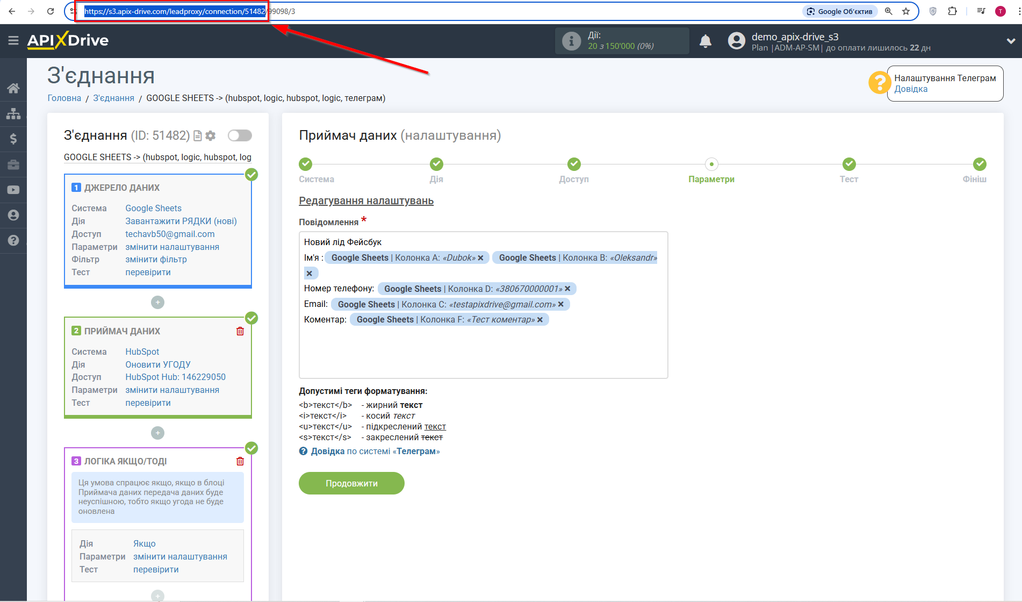Open the dollar billing icon in sidebar
Screen dimensions: 1022x602
coord(13,139)
